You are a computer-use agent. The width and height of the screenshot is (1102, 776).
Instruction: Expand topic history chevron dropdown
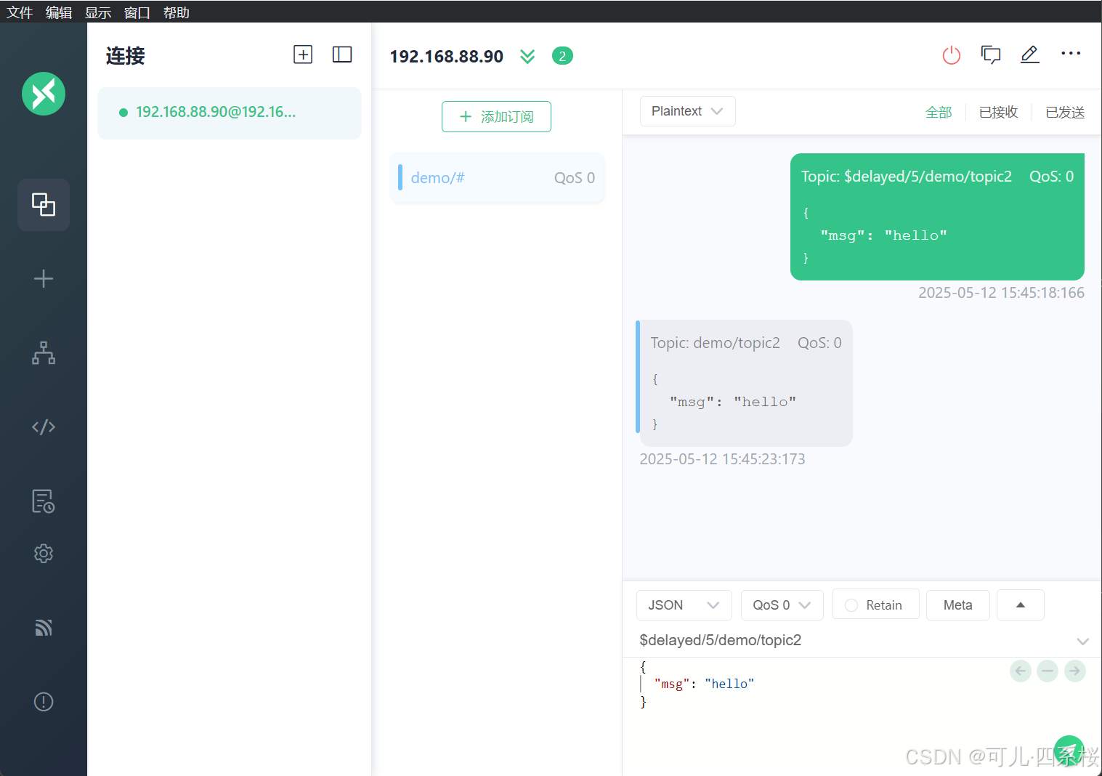click(x=1082, y=641)
